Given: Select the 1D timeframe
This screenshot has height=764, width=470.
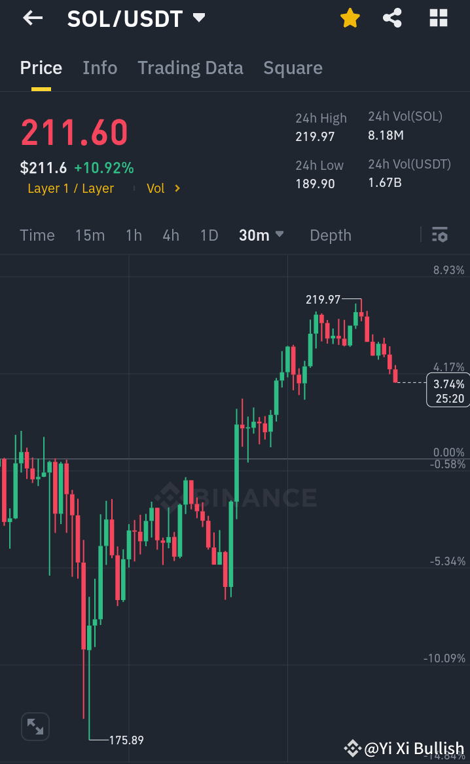Looking at the screenshot, I should coord(209,235).
